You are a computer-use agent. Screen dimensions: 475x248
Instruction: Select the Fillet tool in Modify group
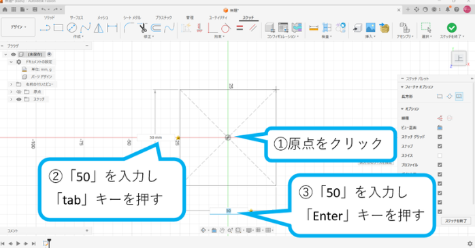(129, 28)
